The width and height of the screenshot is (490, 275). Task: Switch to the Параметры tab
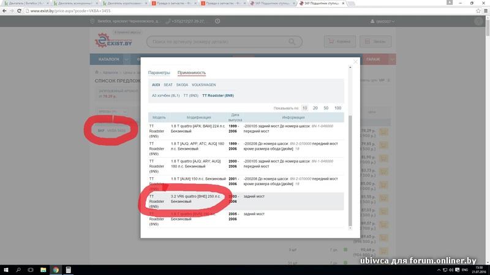coord(159,73)
